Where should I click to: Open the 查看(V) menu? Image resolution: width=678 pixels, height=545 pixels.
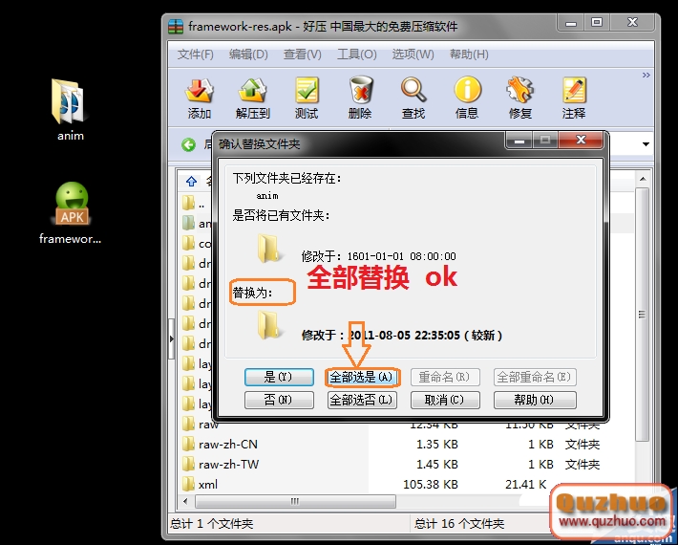(303, 54)
